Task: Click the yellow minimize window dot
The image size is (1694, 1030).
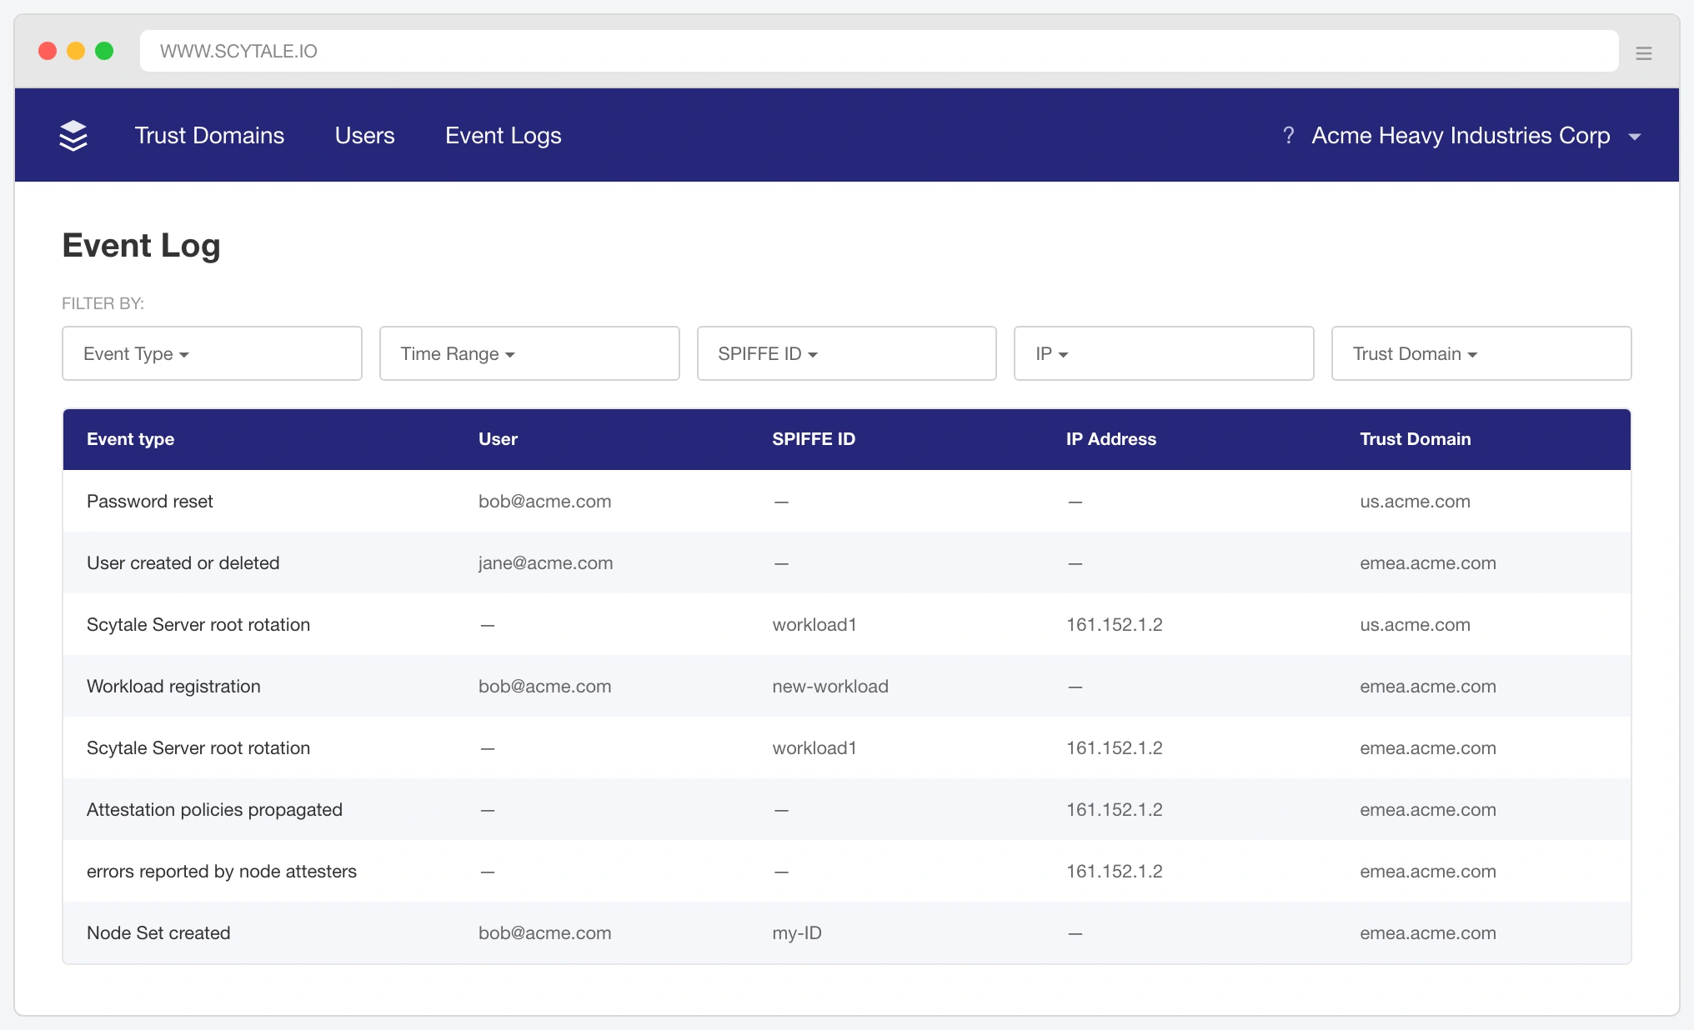Action: click(x=76, y=51)
